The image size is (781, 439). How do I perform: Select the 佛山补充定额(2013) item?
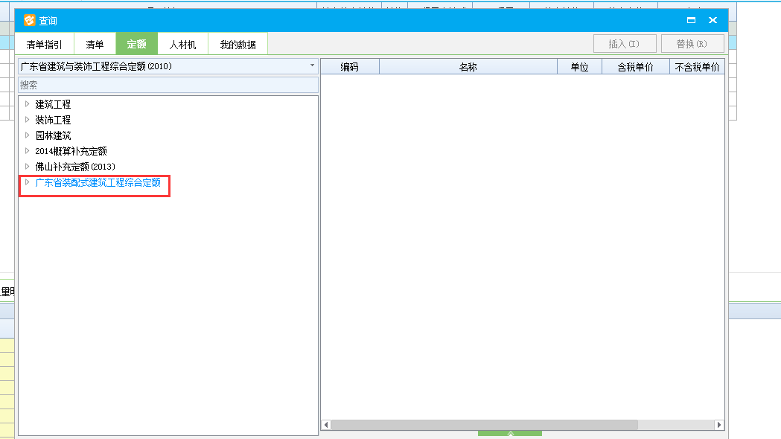coord(75,167)
